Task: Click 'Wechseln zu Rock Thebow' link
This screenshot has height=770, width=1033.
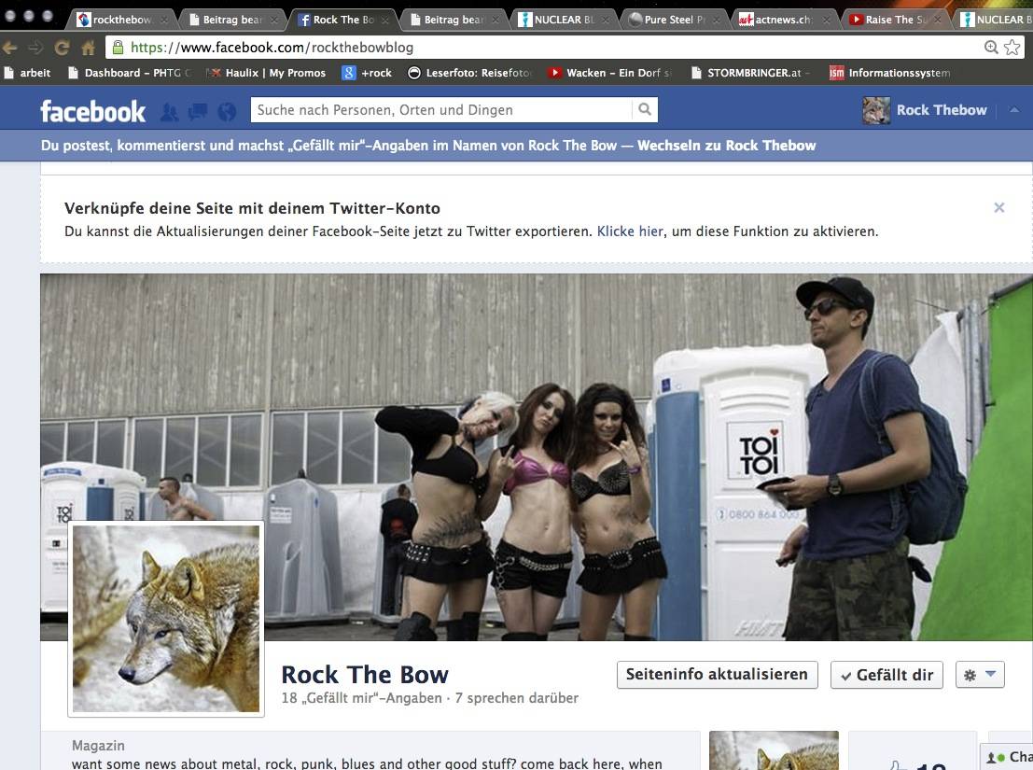Action: 726,146
